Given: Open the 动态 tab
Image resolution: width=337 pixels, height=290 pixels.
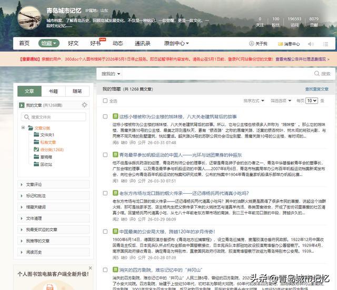Looking at the screenshot, I should [118, 43].
